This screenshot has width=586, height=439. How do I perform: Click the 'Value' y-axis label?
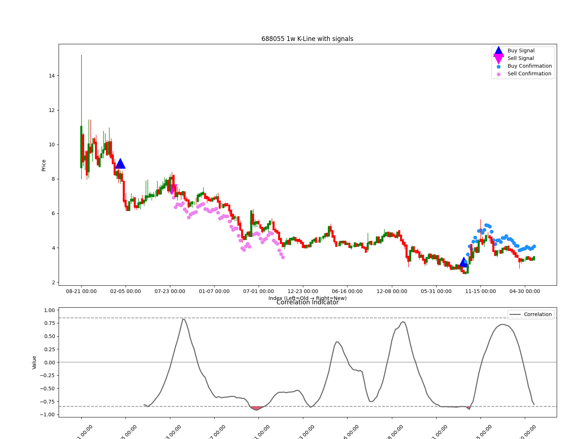click(x=34, y=363)
